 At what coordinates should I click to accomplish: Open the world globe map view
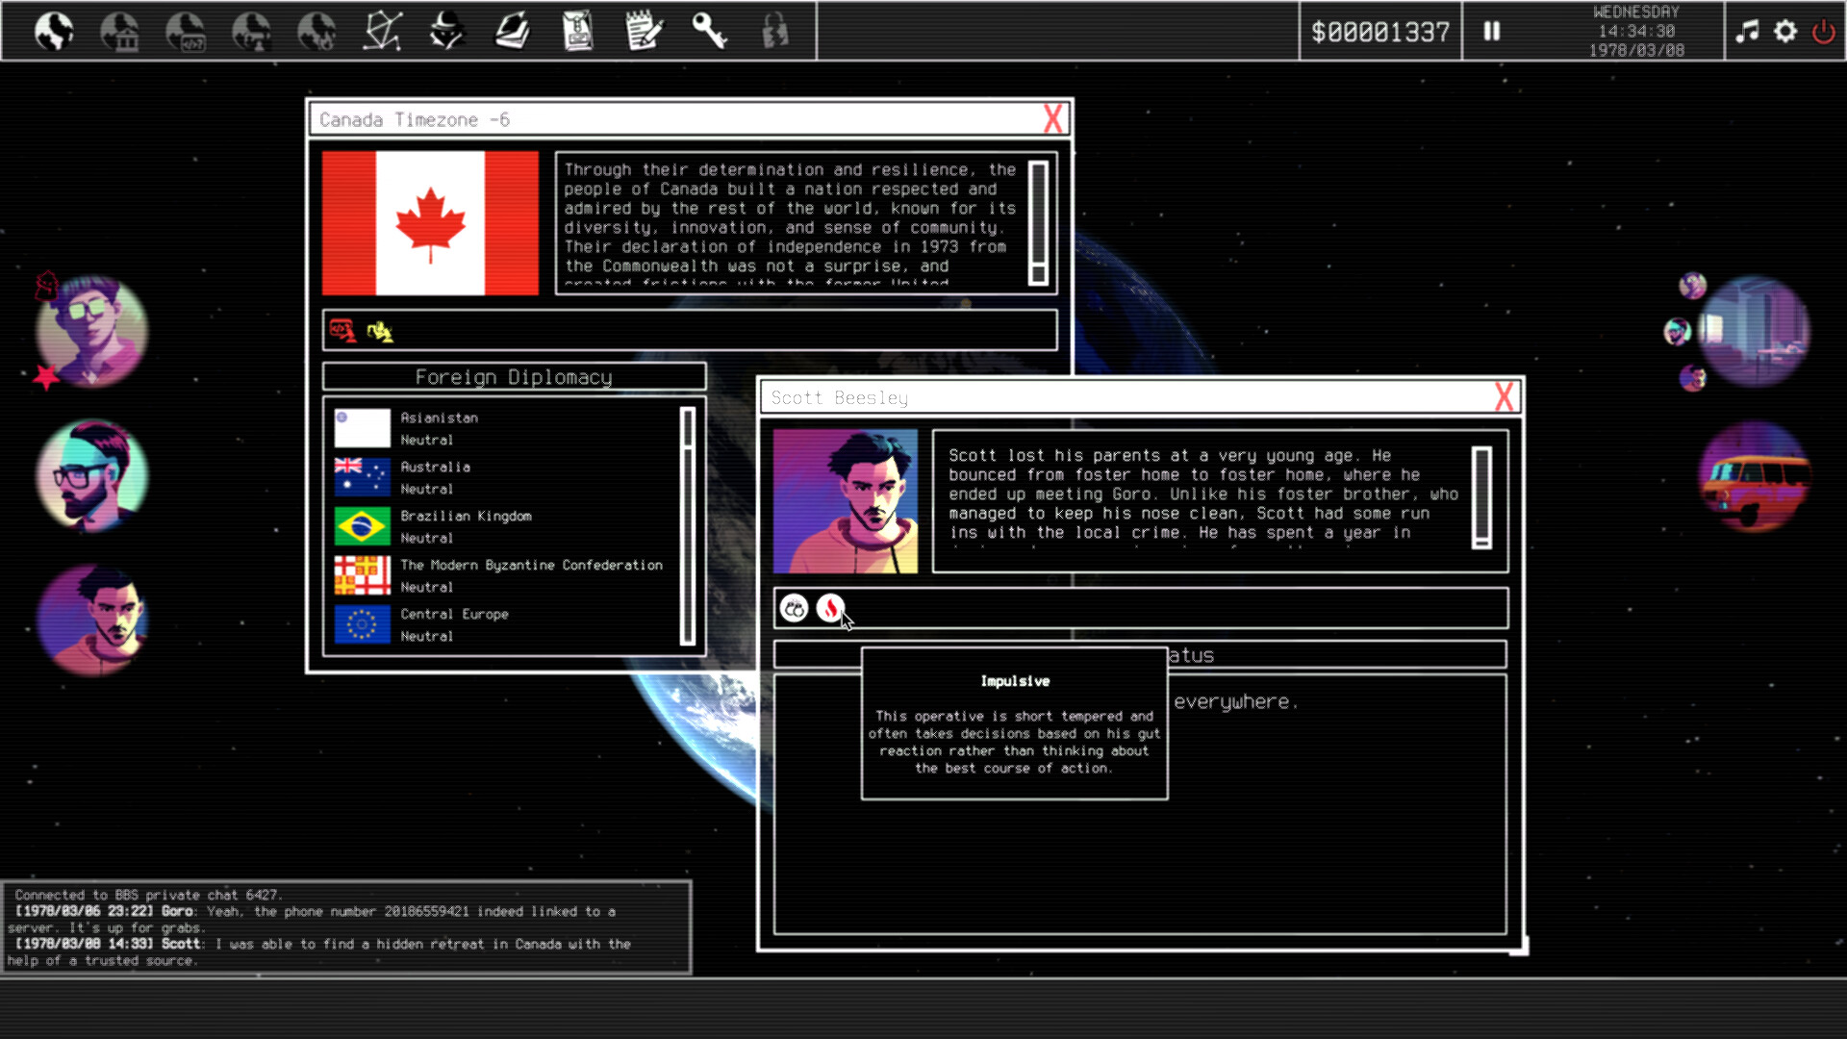54,32
